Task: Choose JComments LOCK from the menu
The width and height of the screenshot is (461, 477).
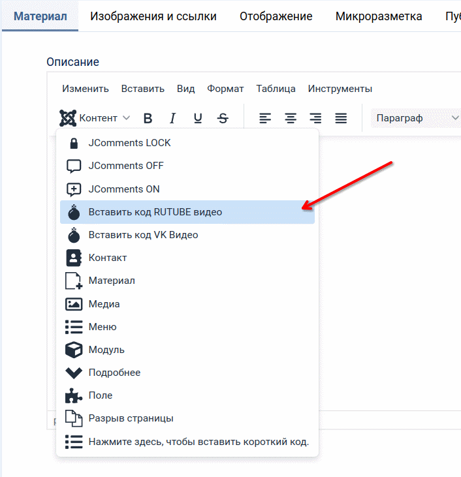Action: (x=187, y=143)
